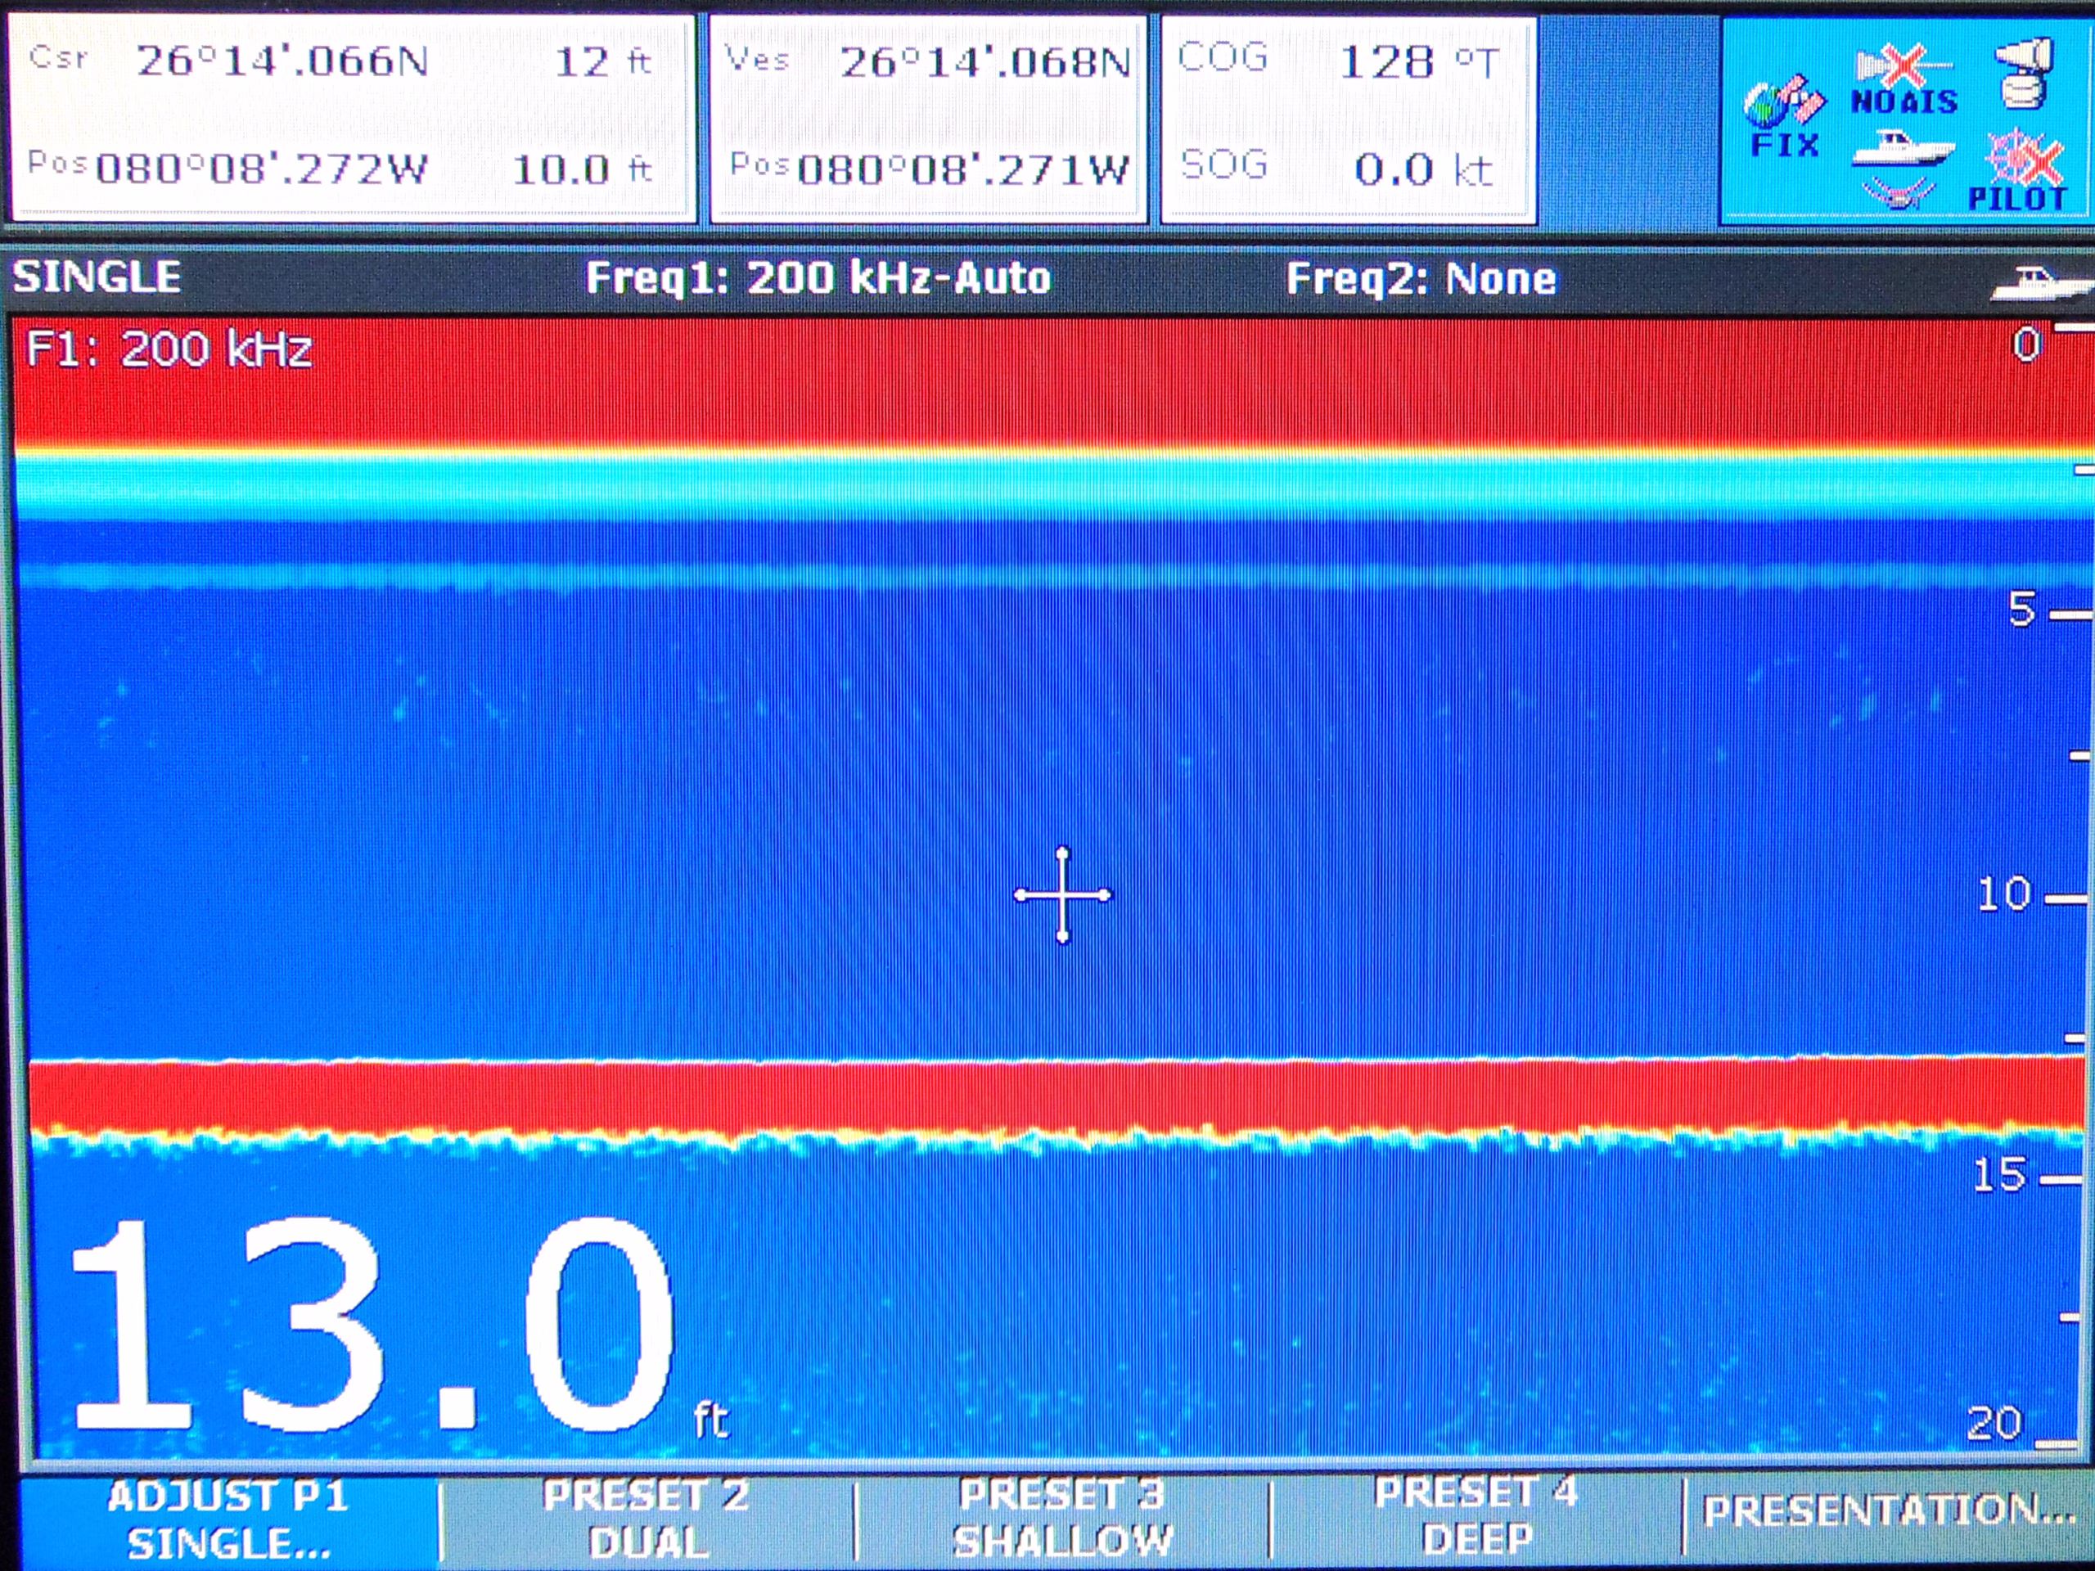Tap the depth scale mark 20

coord(1994,1423)
